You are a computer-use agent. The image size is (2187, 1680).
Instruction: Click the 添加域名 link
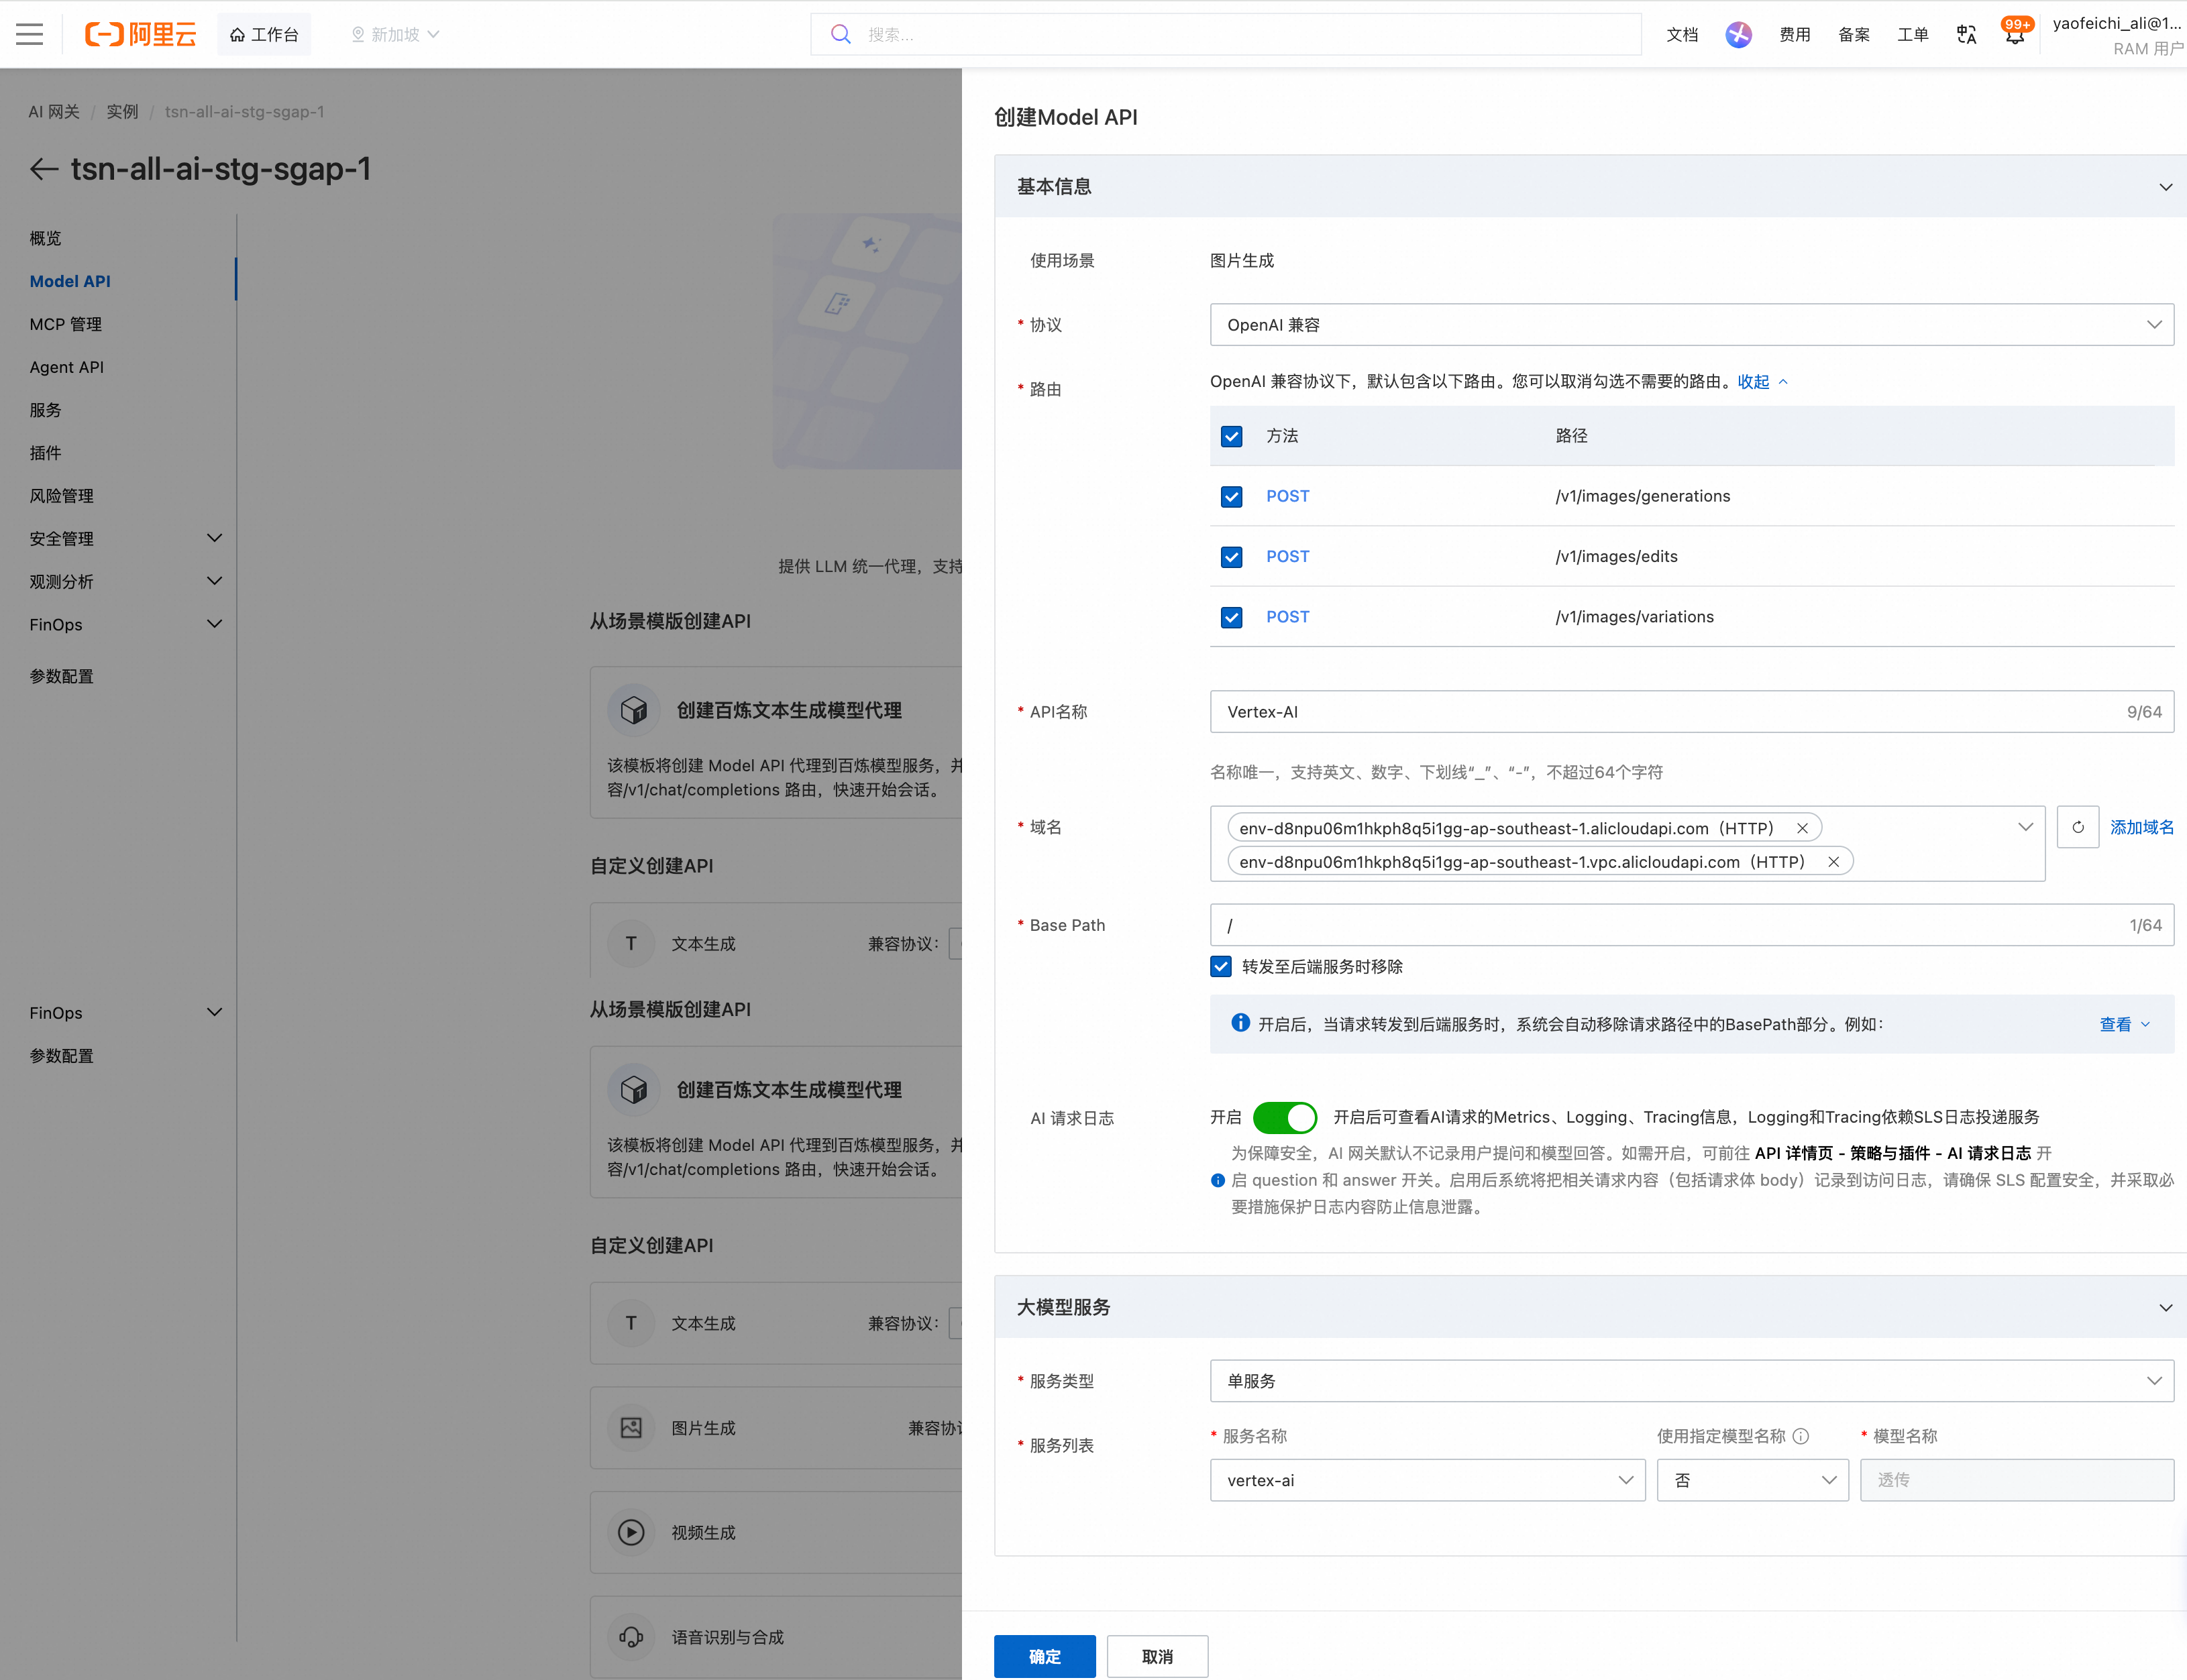2142,827
